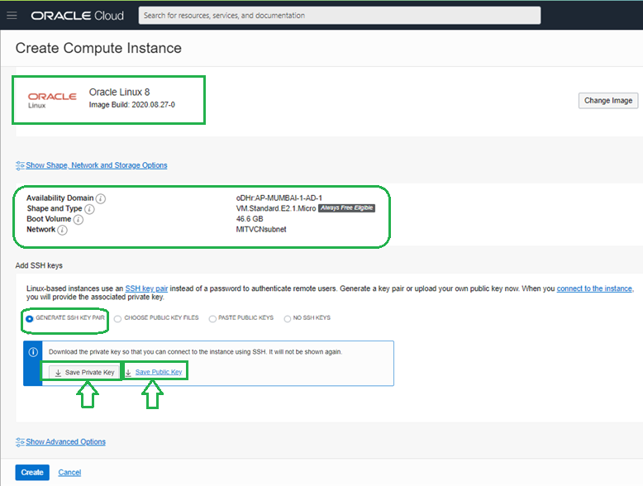Click the Oracle Cloud logo

[78, 16]
